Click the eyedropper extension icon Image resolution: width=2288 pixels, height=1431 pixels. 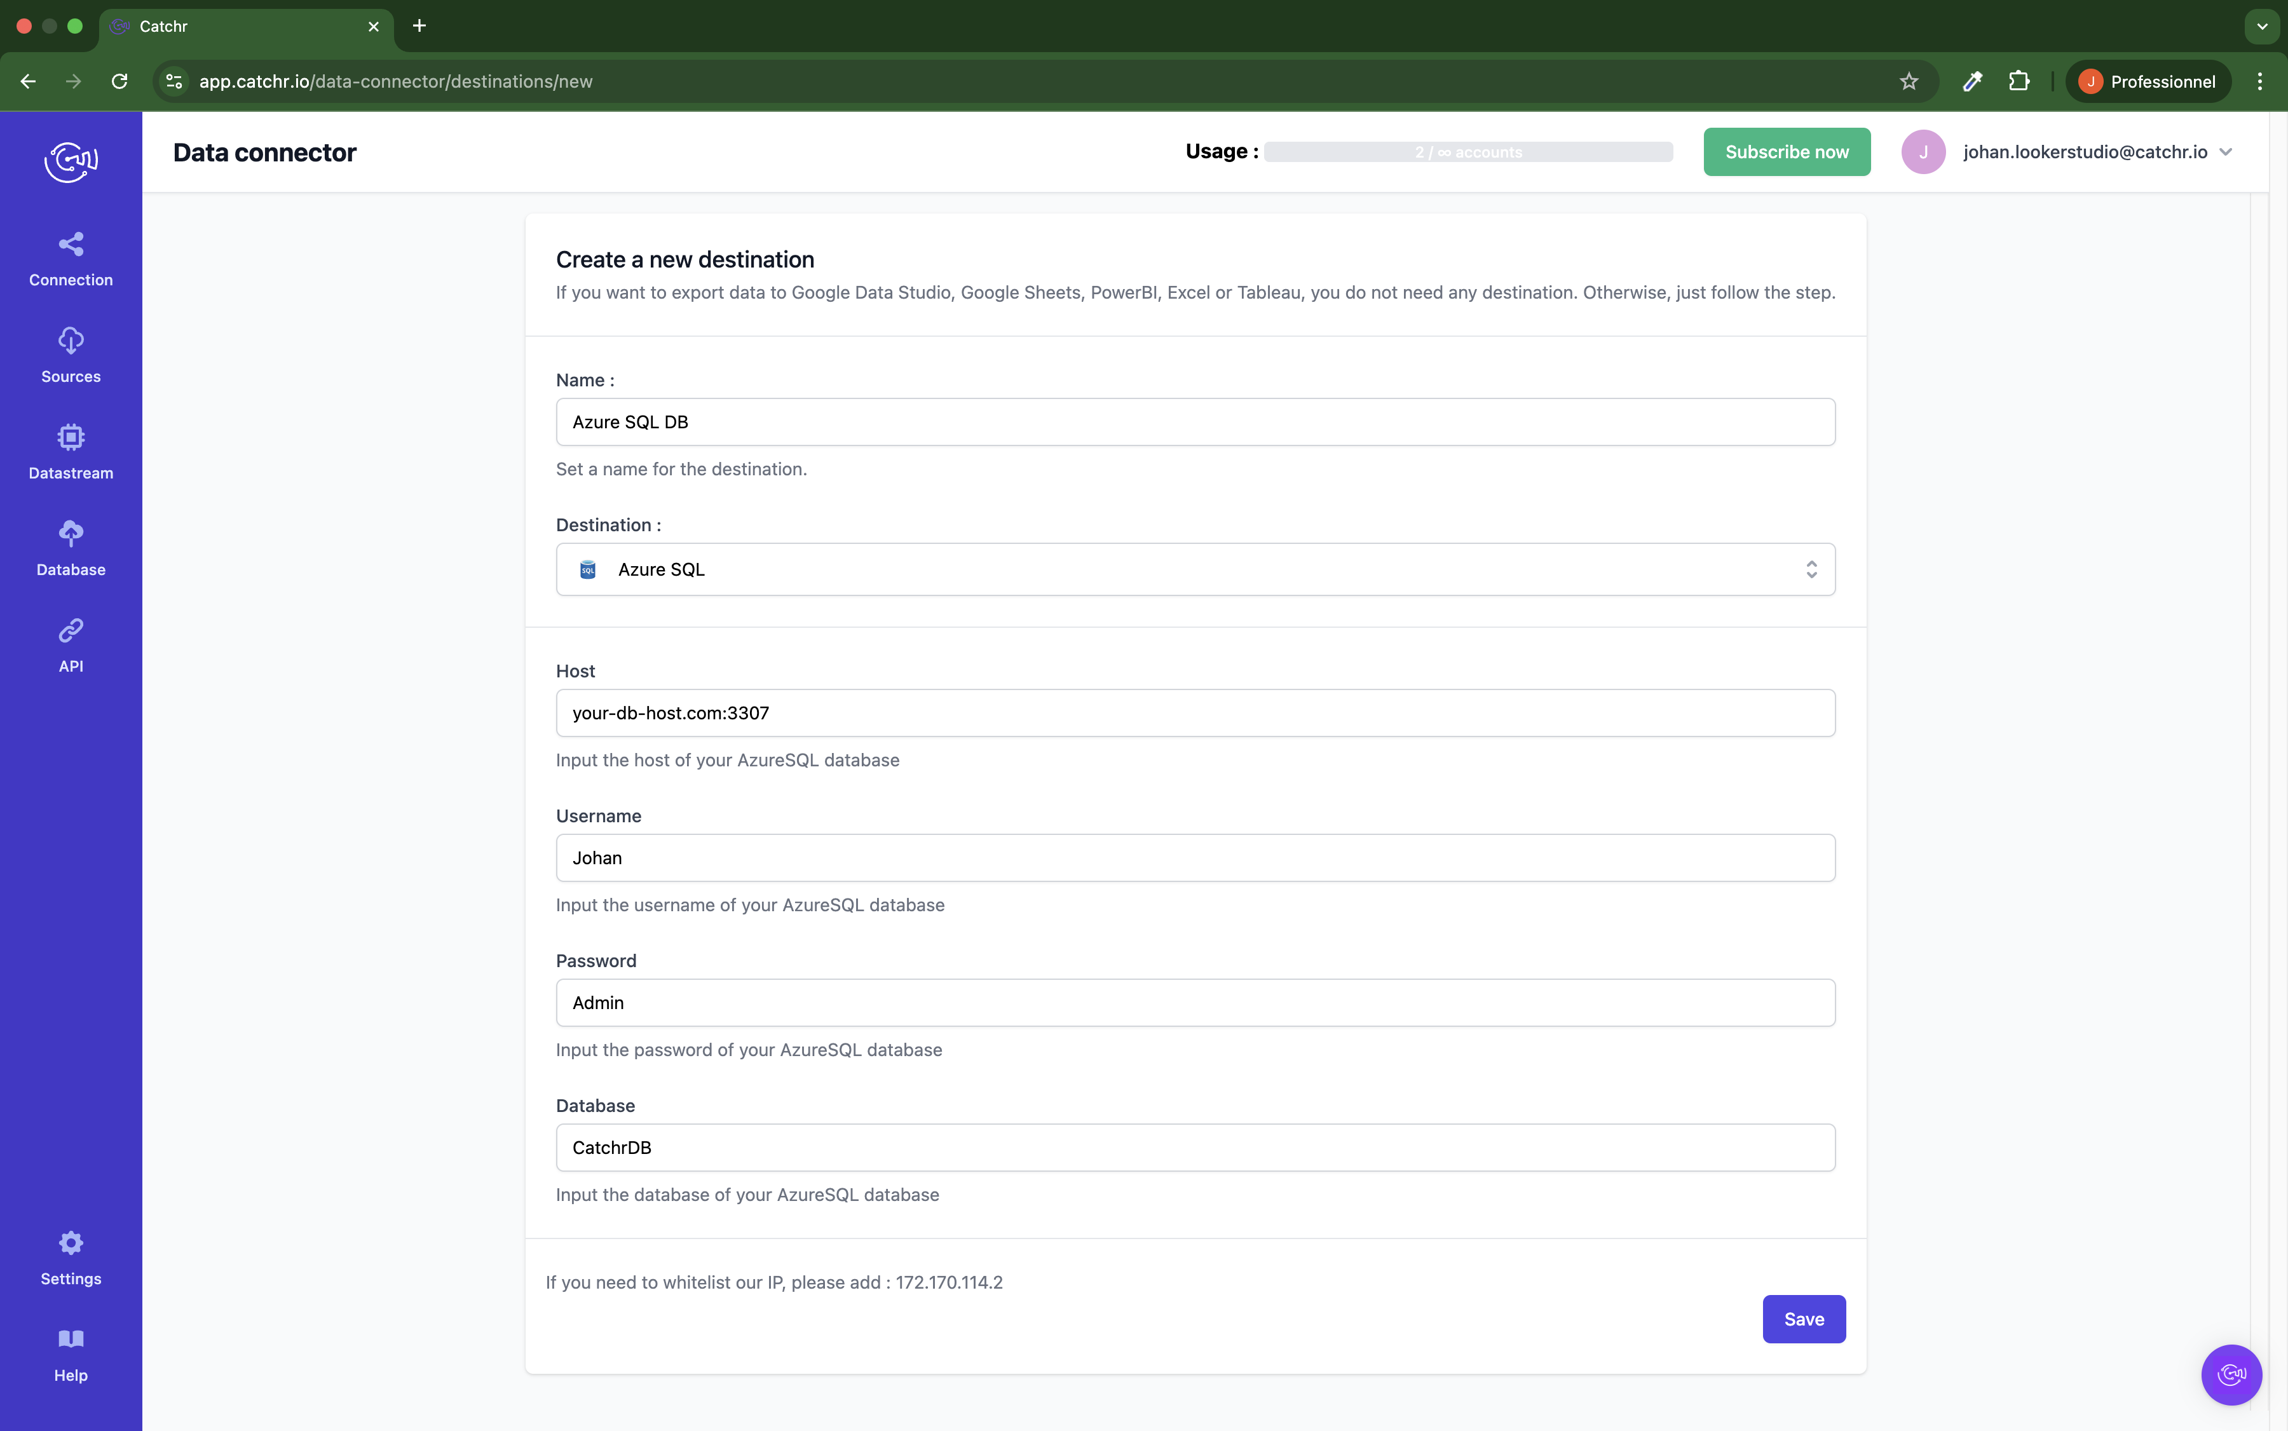pos(1972,81)
